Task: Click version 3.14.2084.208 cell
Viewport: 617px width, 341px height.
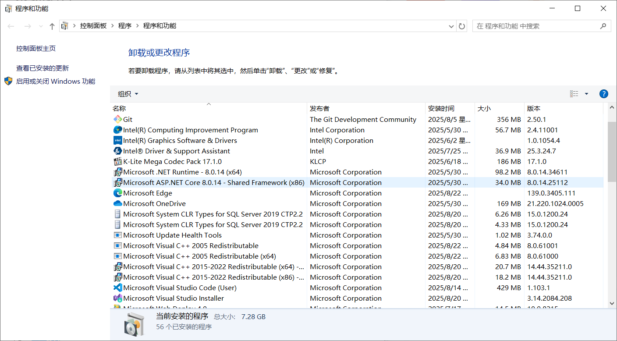Action: tap(549, 298)
